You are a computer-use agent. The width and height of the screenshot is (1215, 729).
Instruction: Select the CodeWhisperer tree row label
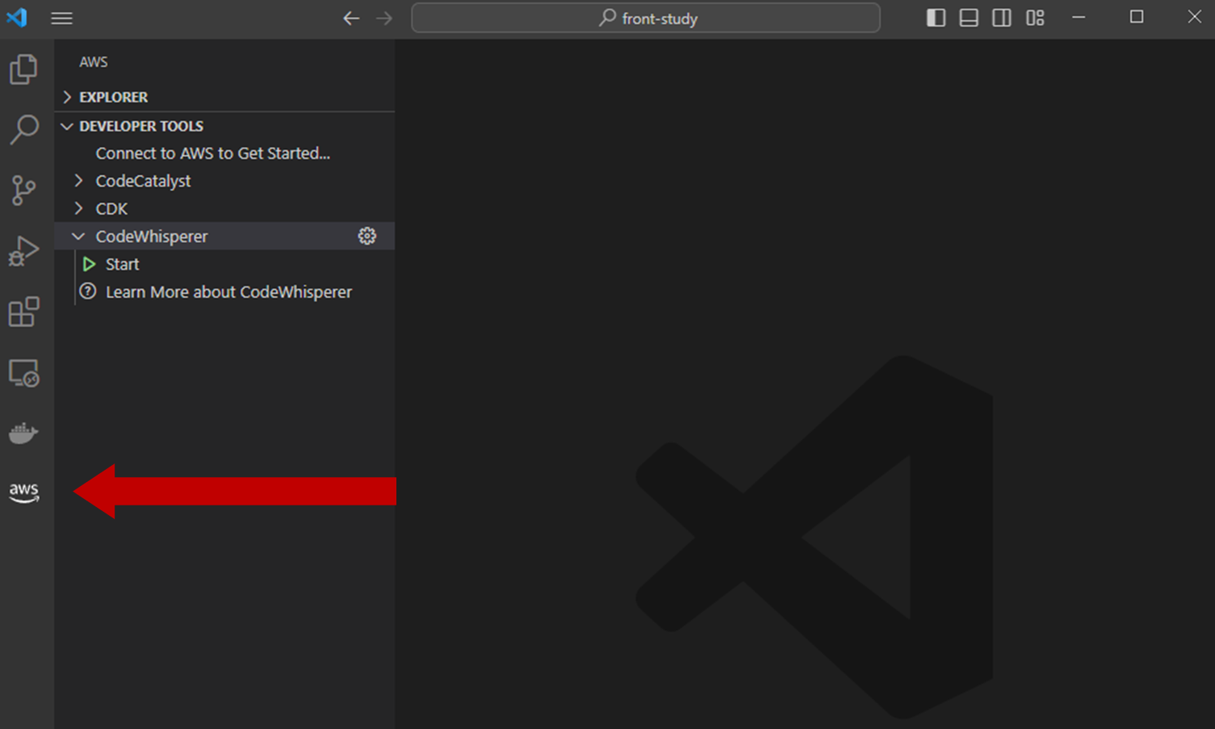pyautogui.click(x=152, y=237)
